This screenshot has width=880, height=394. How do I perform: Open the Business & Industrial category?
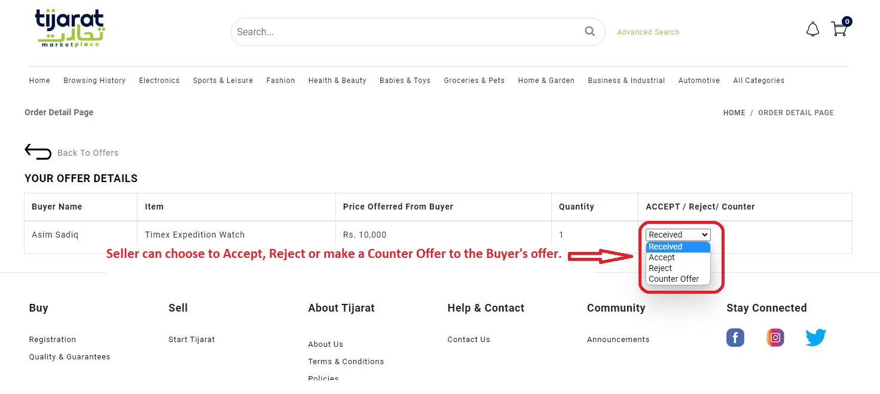pos(626,81)
